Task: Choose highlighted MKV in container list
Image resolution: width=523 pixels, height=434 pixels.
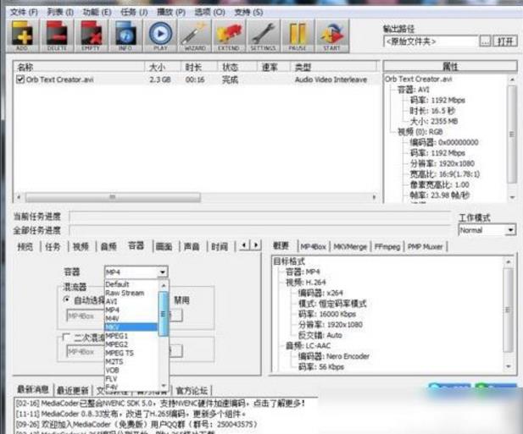Action: [131, 327]
